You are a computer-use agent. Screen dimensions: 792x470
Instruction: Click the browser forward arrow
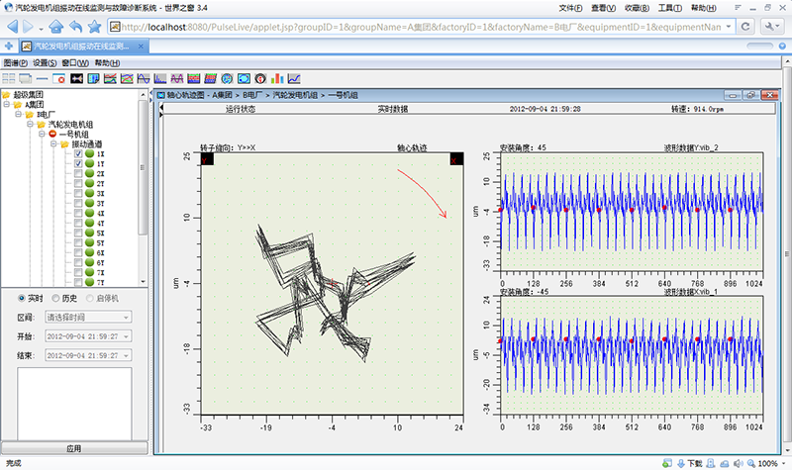28,27
